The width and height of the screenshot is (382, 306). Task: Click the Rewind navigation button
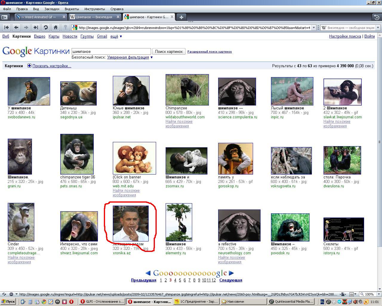(x=7, y=27)
